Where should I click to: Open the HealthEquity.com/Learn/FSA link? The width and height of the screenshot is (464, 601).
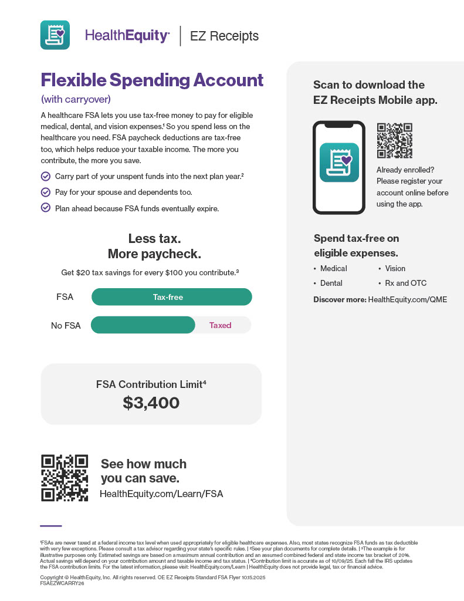(x=161, y=494)
